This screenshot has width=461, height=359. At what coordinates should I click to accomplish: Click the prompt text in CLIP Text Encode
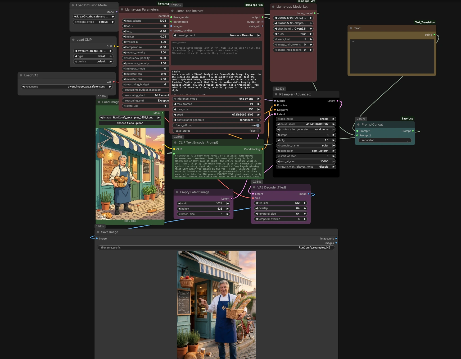tap(218, 165)
